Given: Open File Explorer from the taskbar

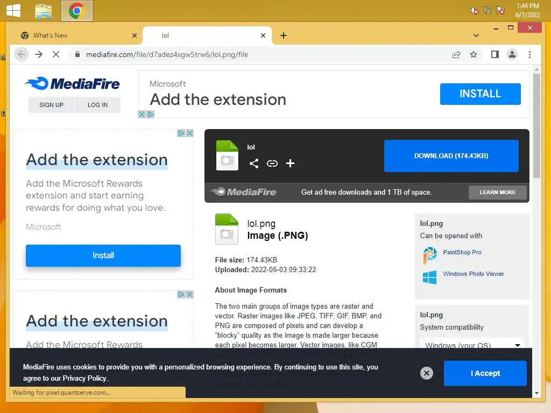Looking at the screenshot, I should [x=44, y=11].
